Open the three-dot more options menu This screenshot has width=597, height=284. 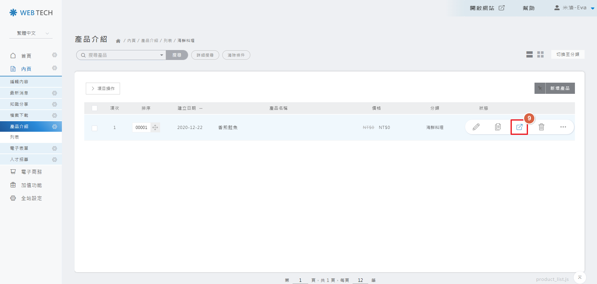point(563,127)
